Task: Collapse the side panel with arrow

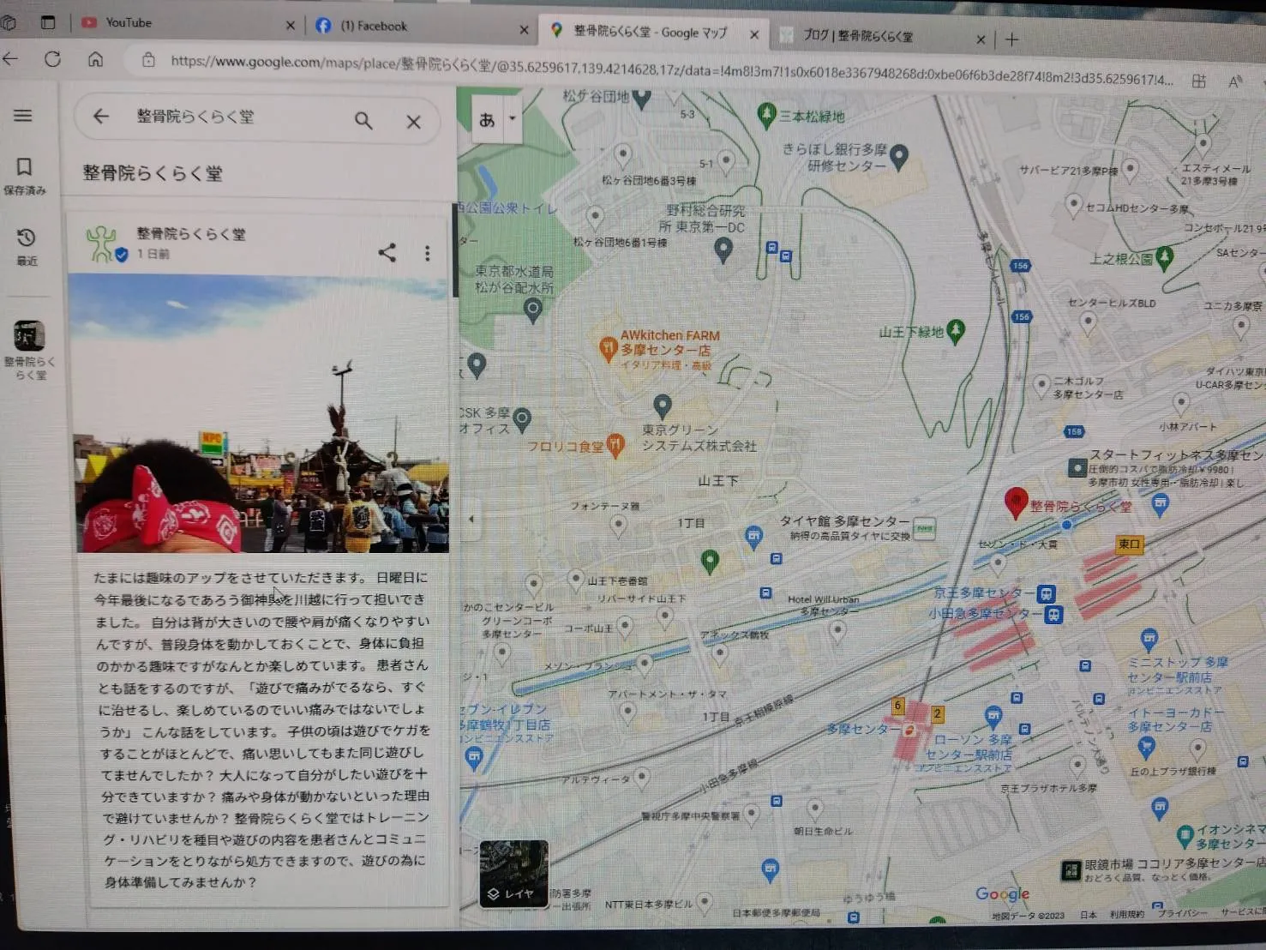Action: tap(471, 519)
